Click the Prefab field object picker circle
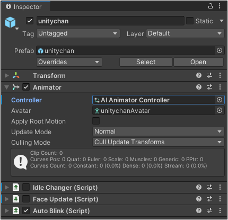This screenshot has width=228, height=220. [x=220, y=50]
